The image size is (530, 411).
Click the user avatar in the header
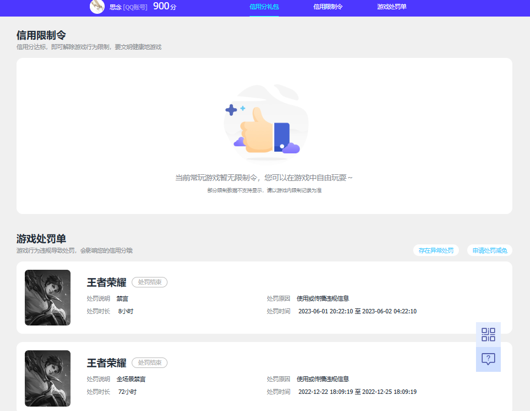[97, 7]
